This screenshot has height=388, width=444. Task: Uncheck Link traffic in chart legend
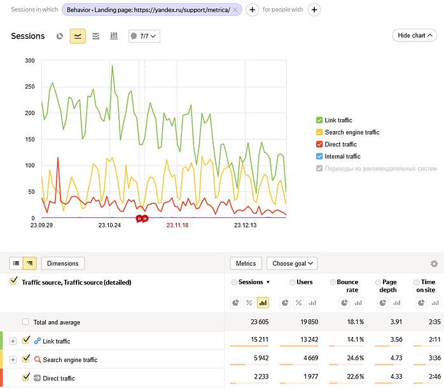[x=319, y=120]
